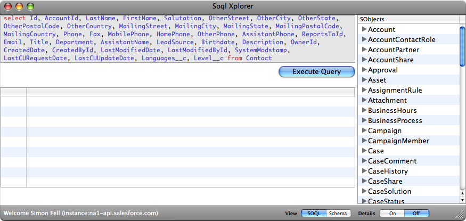Image resolution: width=466 pixels, height=221 pixels.
Task: Click 'SystemModstamp' in the query
Action: [261, 50]
